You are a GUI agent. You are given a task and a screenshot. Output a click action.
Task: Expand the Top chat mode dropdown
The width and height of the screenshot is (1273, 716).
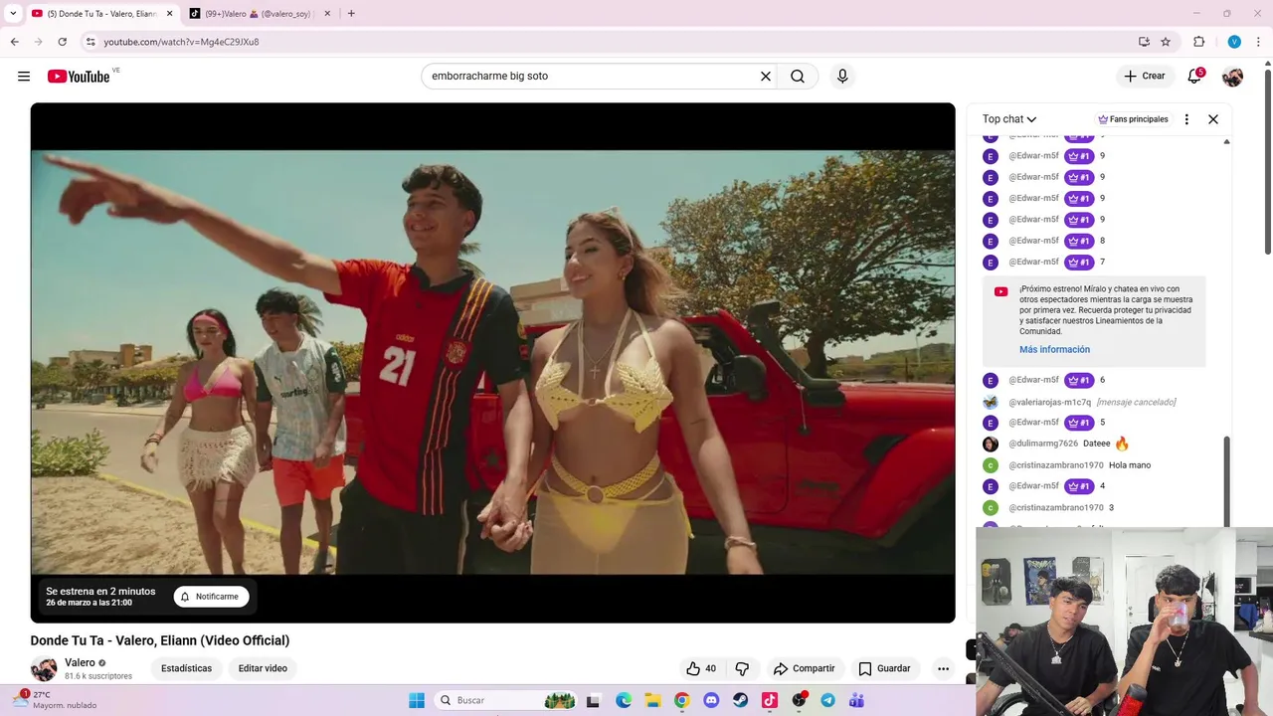pyautogui.click(x=1009, y=119)
